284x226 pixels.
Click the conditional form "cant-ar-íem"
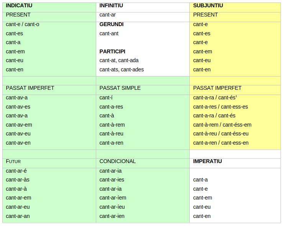[113, 198]
